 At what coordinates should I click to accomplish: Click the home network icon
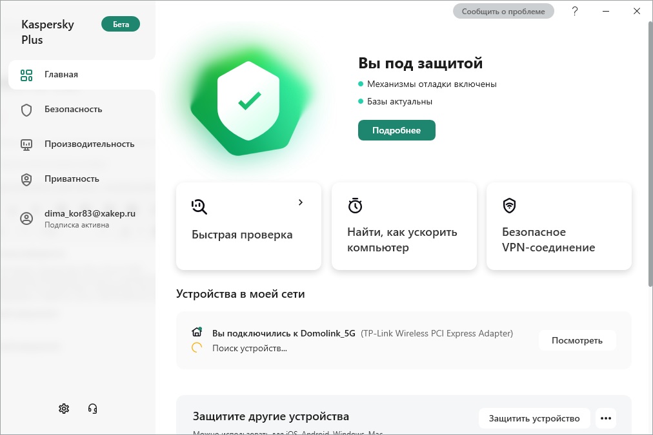(x=197, y=332)
